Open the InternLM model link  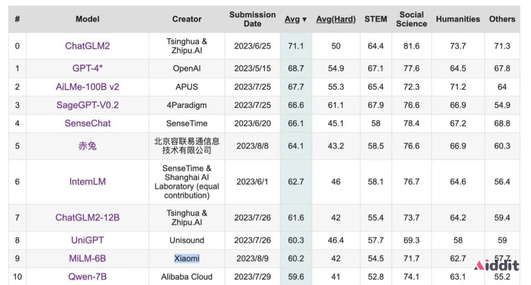coord(87,182)
